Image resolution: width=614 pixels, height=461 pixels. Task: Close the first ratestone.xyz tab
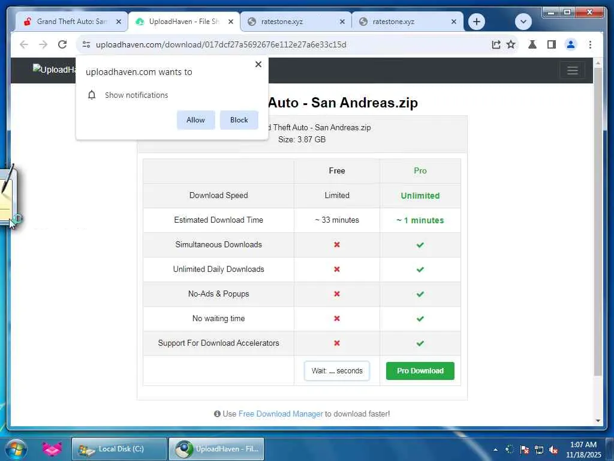pos(342,22)
